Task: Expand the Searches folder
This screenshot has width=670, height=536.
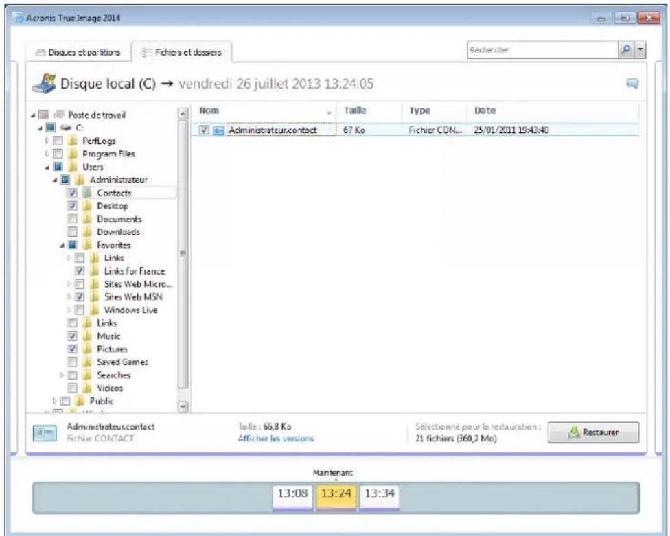Action: (x=62, y=375)
